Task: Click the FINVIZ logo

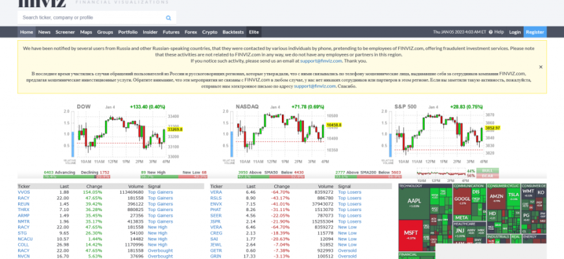Action: tap(32, 3)
